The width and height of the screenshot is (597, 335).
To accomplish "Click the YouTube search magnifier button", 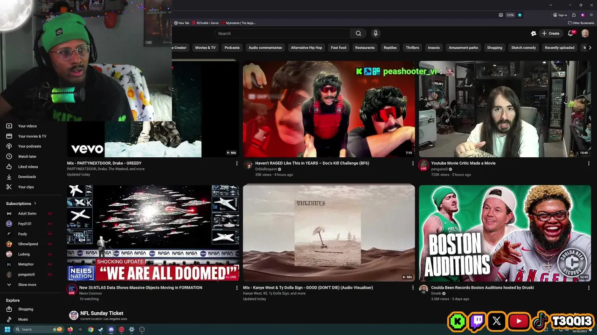I will point(358,33).
